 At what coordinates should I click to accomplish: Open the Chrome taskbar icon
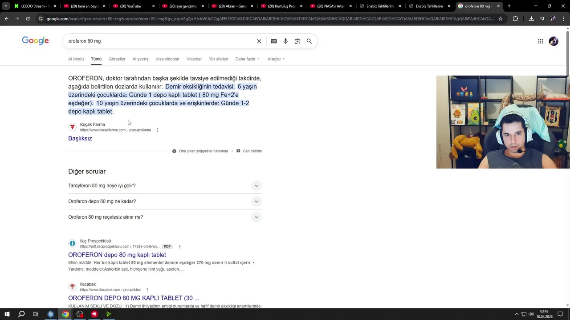click(x=65, y=314)
